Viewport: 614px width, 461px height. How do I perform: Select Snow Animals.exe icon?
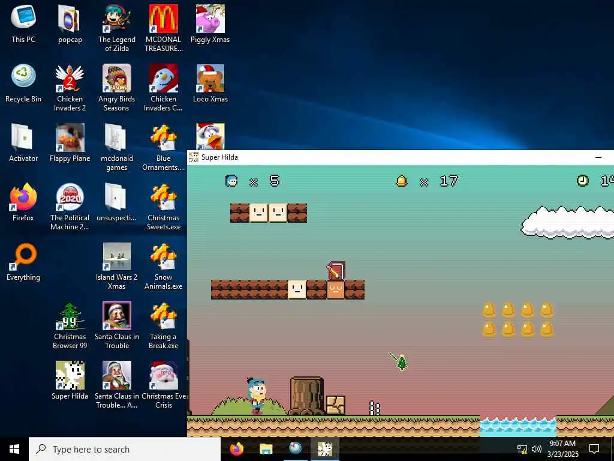coord(163,267)
